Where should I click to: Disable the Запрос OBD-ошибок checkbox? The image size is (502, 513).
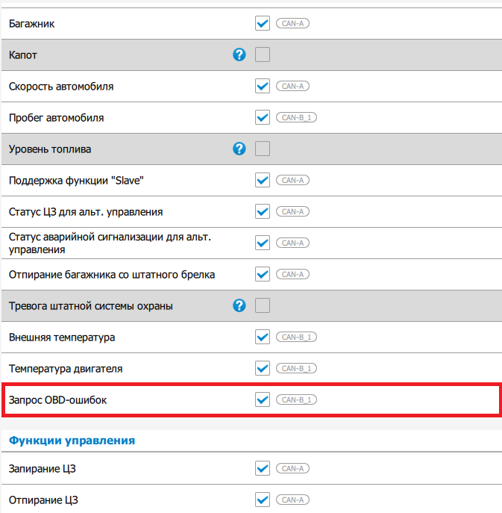[263, 399]
